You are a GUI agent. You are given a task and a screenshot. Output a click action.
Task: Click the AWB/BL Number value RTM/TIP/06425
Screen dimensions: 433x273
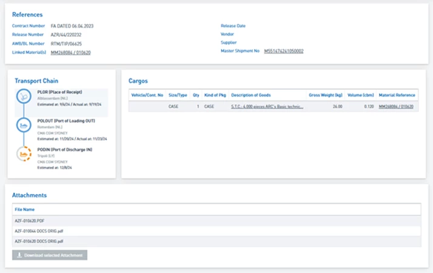pyautogui.click(x=66, y=44)
